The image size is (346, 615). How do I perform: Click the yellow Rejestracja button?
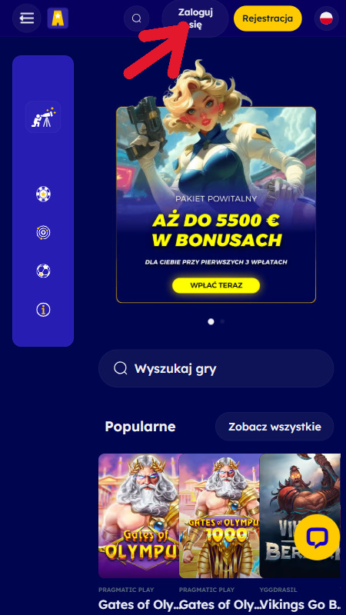268,18
